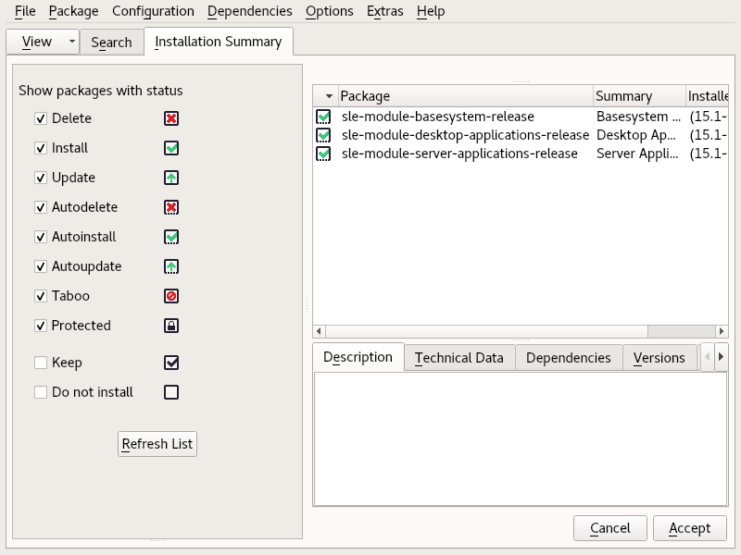The width and height of the screenshot is (741, 555).
Task: Open the Dependencies menu
Action: tap(249, 11)
